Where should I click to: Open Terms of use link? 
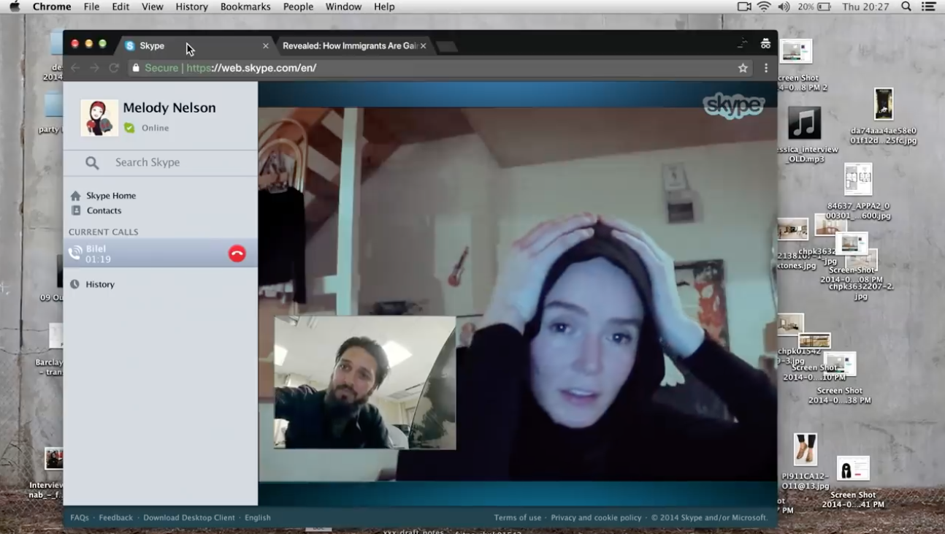pyautogui.click(x=518, y=517)
